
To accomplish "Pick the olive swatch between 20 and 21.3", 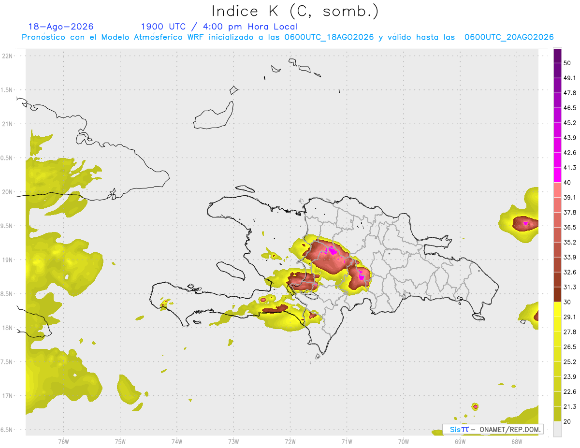I will click(x=557, y=414).
